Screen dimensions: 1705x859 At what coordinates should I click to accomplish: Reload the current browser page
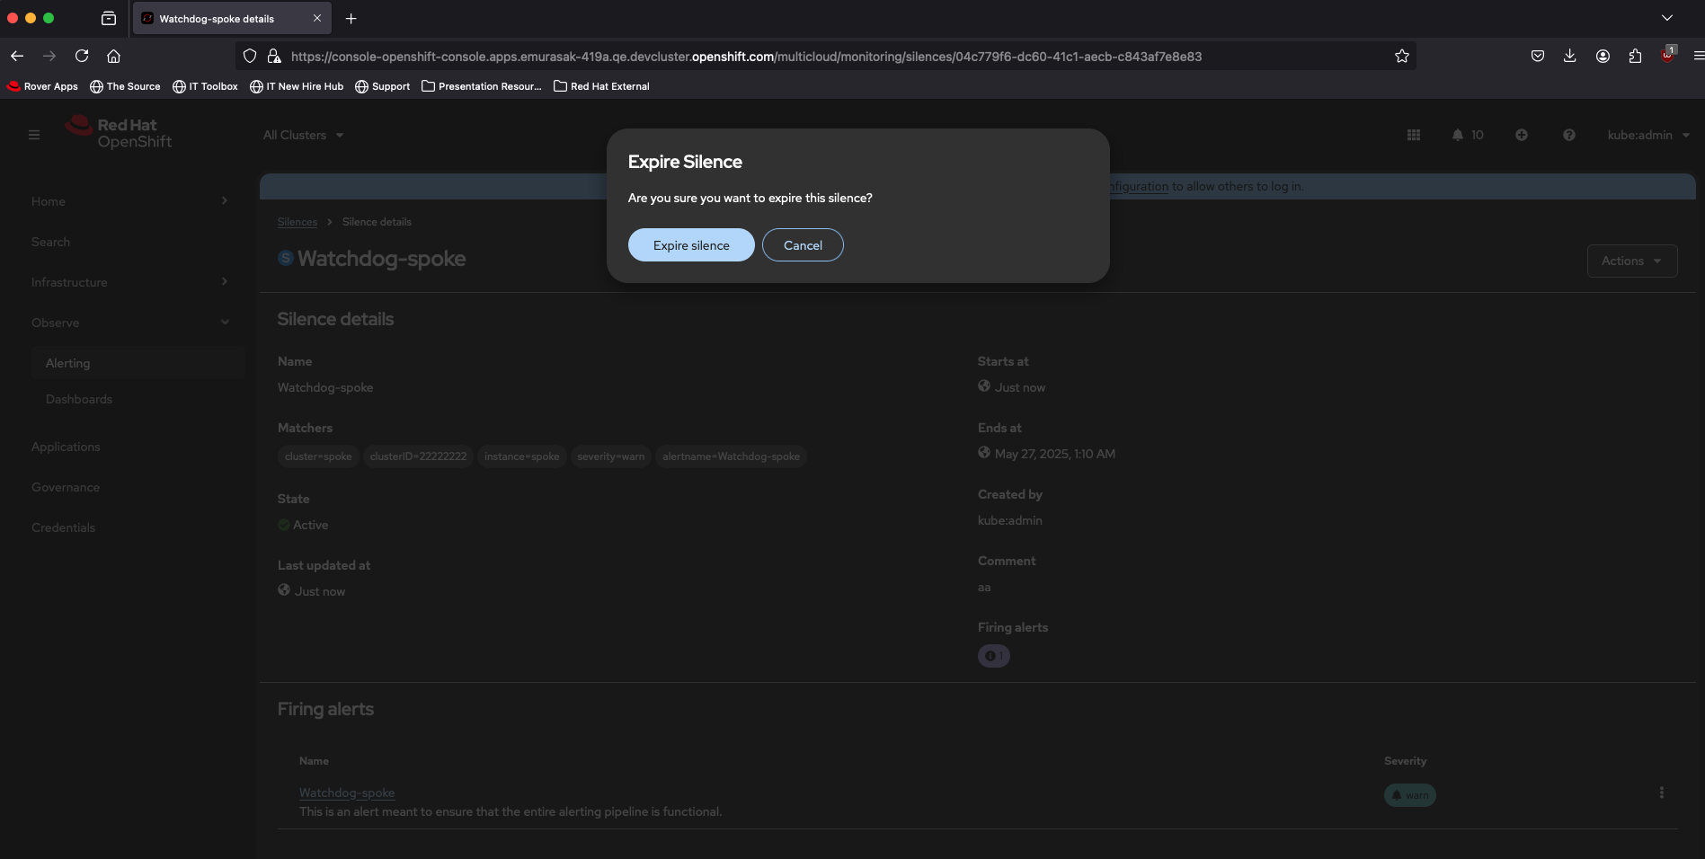(82, 56)
